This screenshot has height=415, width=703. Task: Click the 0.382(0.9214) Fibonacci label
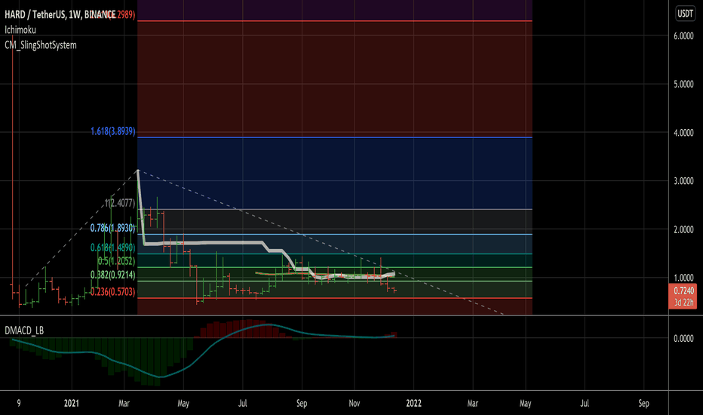coord(112,275)
